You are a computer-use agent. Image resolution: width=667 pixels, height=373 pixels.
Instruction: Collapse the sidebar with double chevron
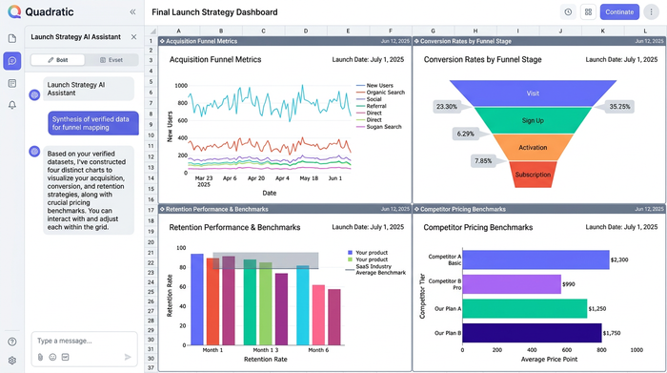coord(132,11)
